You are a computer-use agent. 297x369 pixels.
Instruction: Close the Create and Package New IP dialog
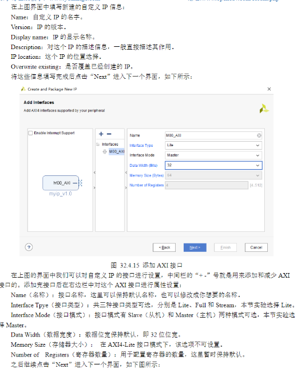pyautogui.click(x=269, y=89)
